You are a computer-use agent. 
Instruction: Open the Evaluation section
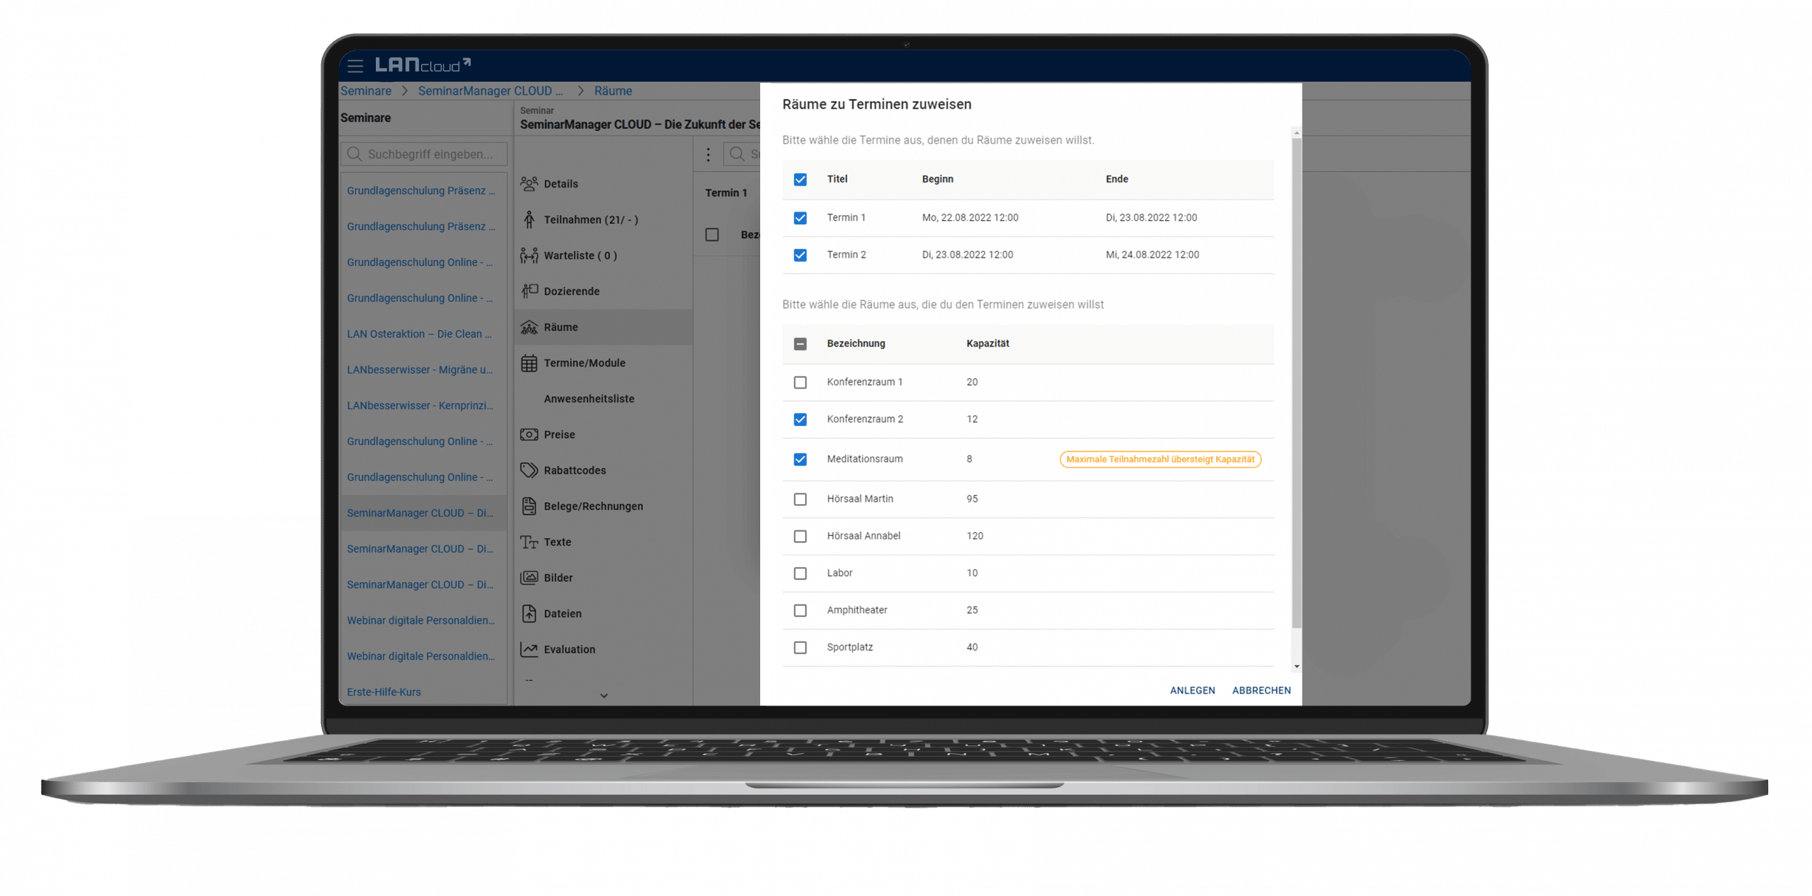click(570, 649)
